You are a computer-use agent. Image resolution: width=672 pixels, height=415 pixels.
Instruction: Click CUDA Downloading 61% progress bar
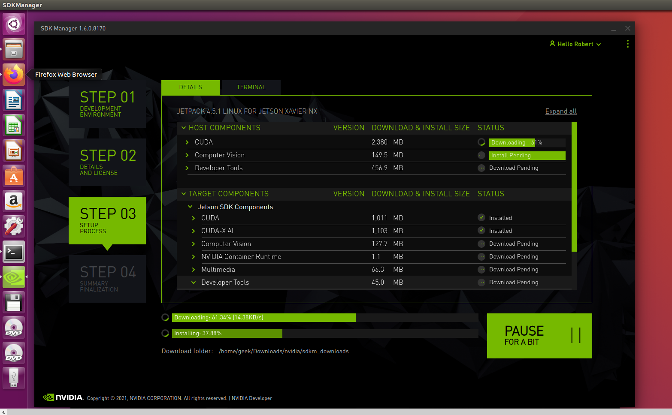pyautogui.click(x=527, y=143)
